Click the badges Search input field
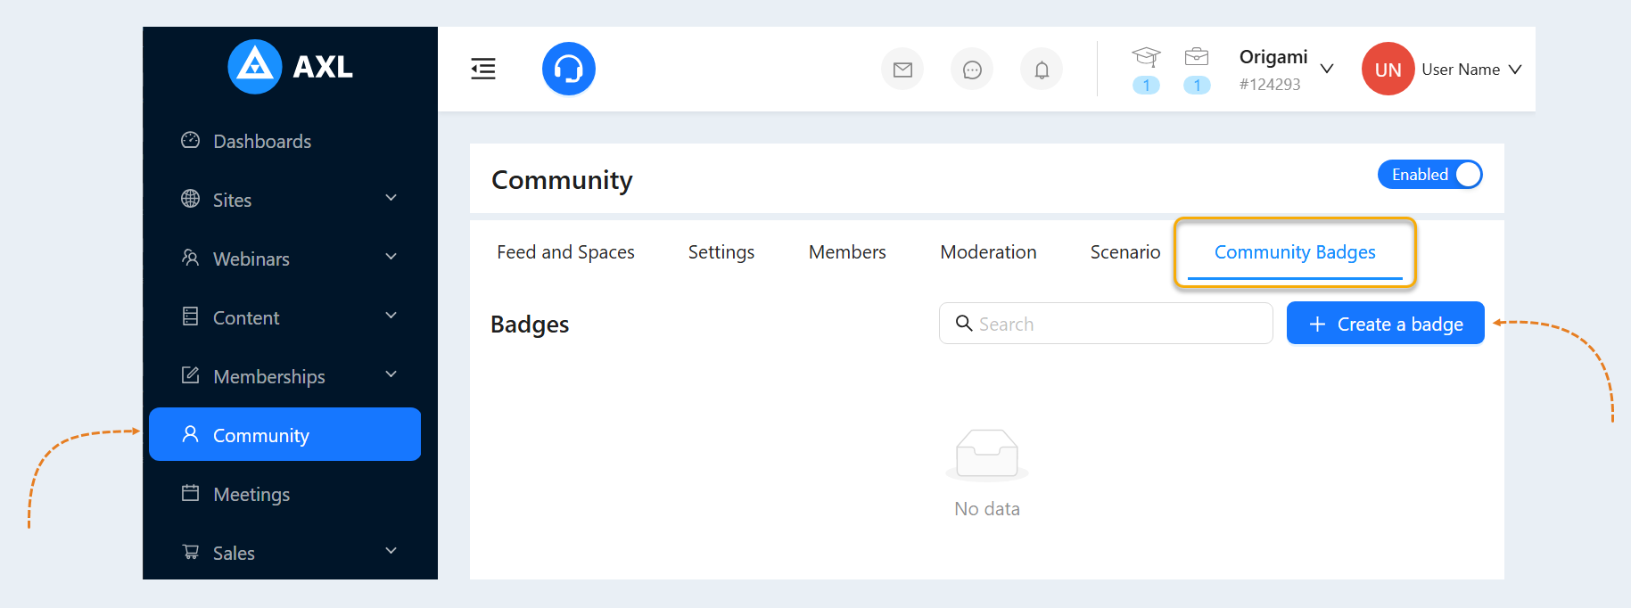Screen dimensions: 1631x608 coord(1106,323)
